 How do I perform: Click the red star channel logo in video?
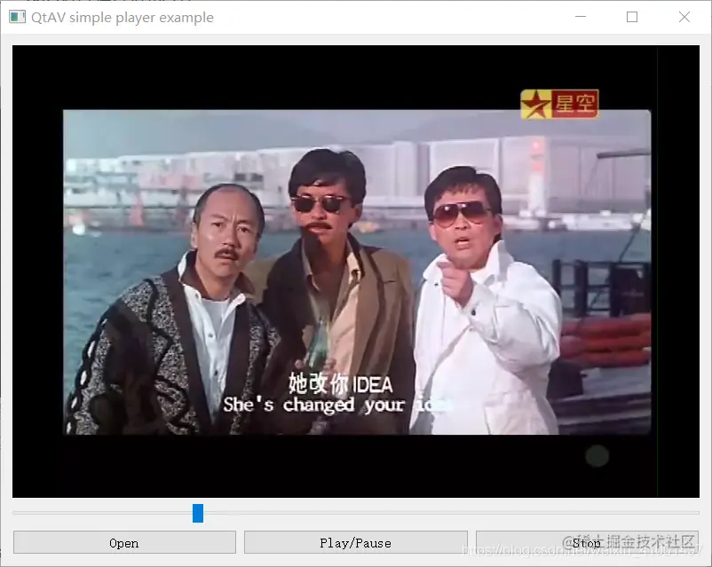[559, 105]
